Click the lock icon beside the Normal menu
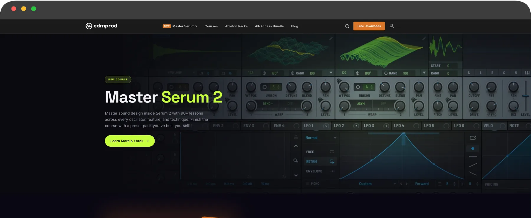The image size is (531, 218). tap(296, 137)
